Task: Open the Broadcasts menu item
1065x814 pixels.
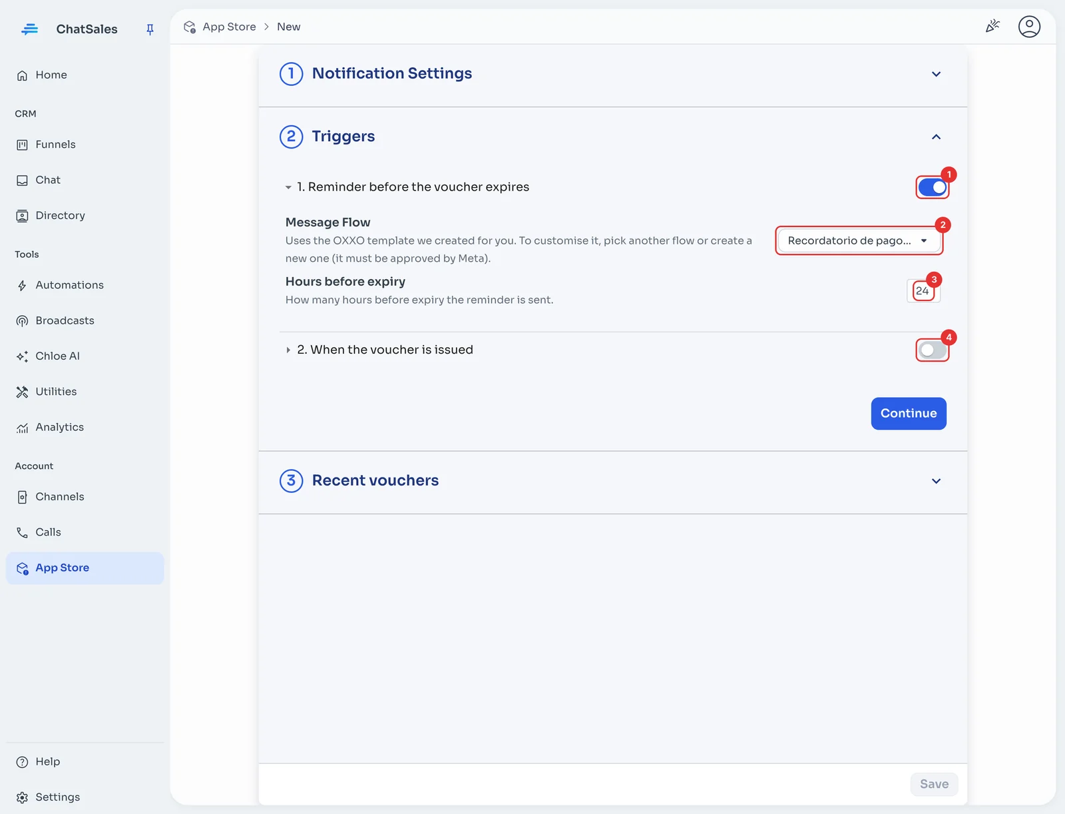Action: [x=85, y=320]
